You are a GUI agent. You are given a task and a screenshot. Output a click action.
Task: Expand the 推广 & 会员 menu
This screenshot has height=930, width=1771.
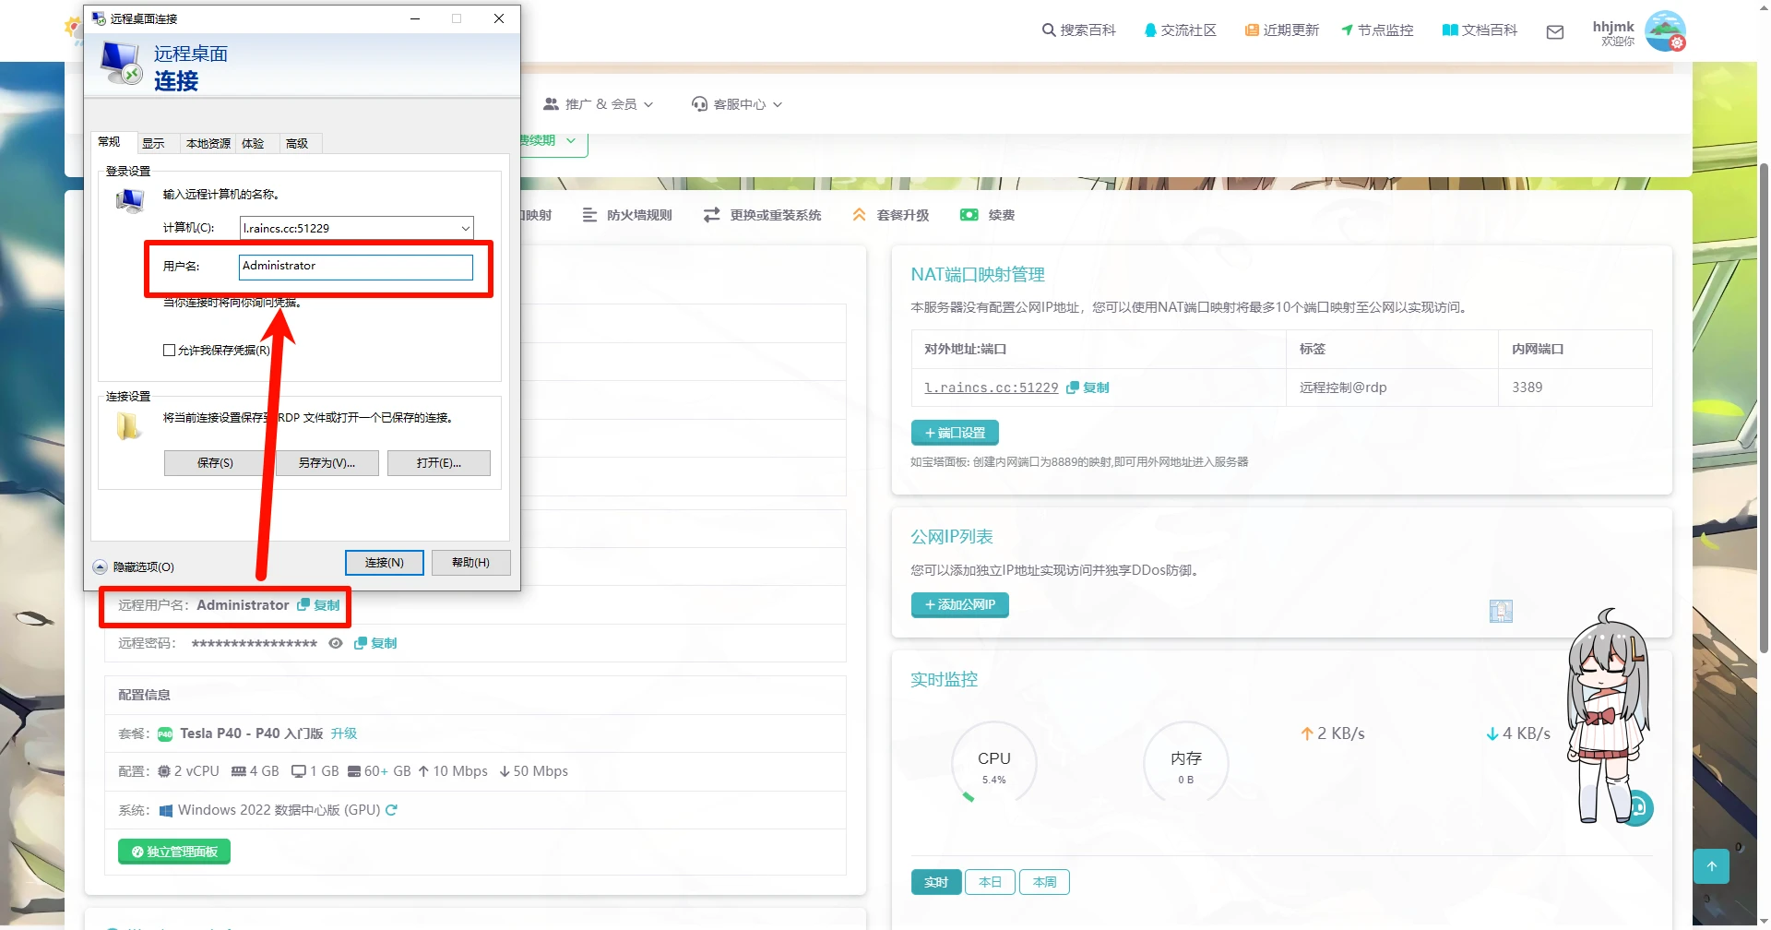[599, 104]
